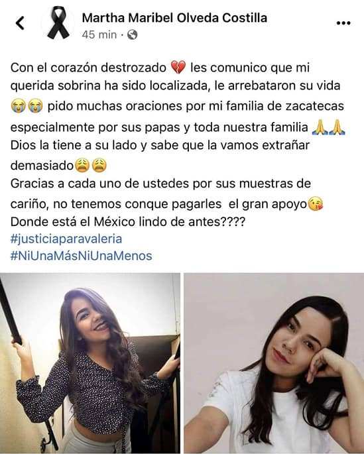Click the crying emoji beside "pido muchas"

point(36,106)
